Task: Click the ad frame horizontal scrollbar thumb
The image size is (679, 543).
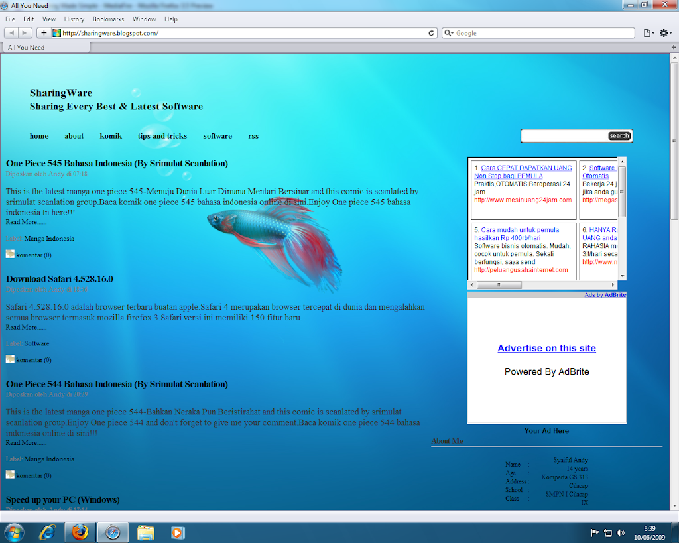Action: (499, 285)
